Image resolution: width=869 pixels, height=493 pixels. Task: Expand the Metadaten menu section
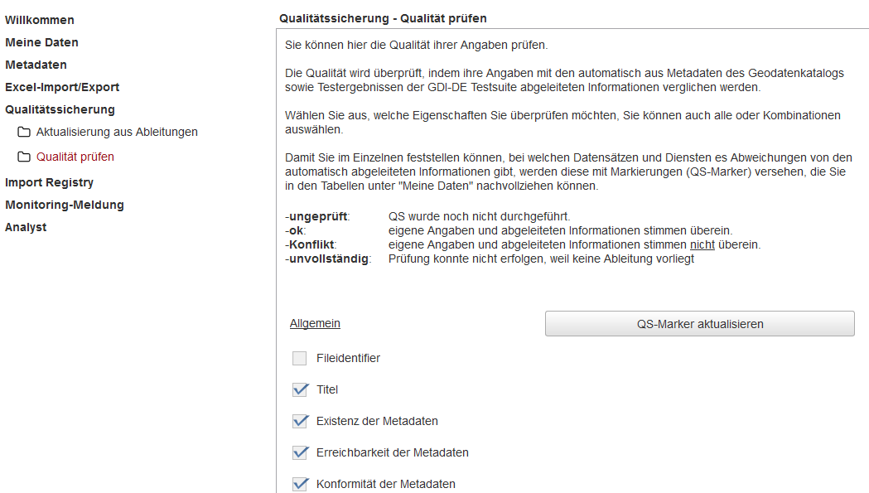(x=36, y=65)
